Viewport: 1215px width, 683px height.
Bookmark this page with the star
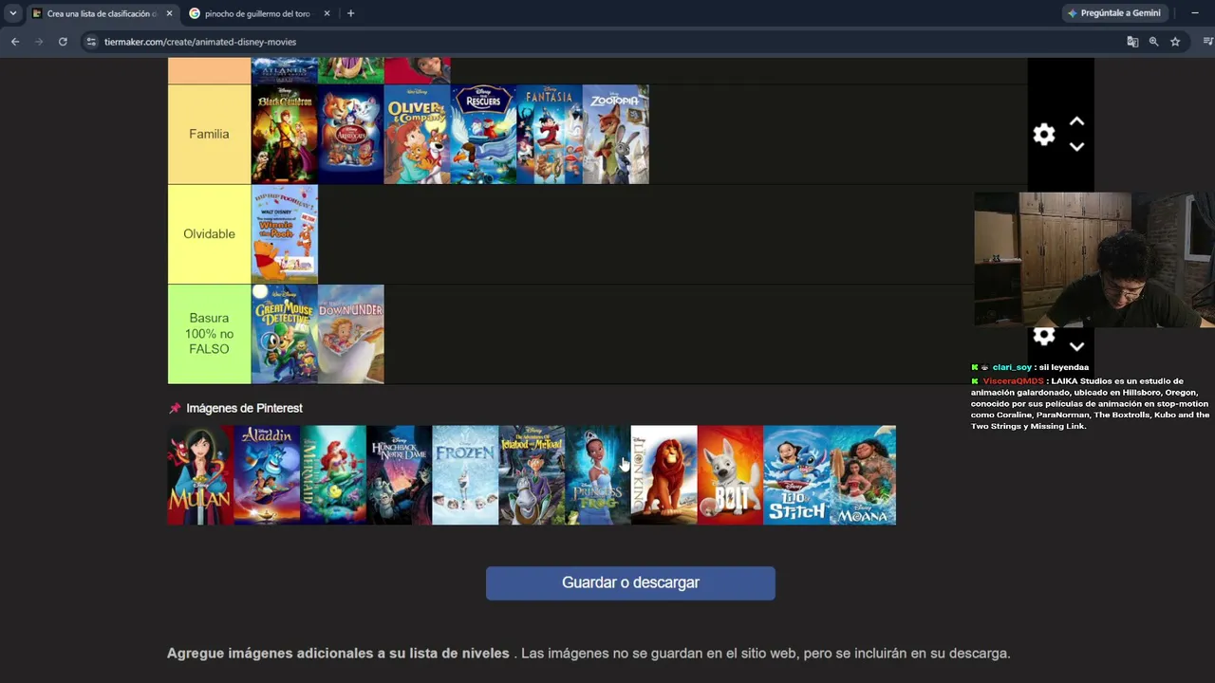(1175, 42)
